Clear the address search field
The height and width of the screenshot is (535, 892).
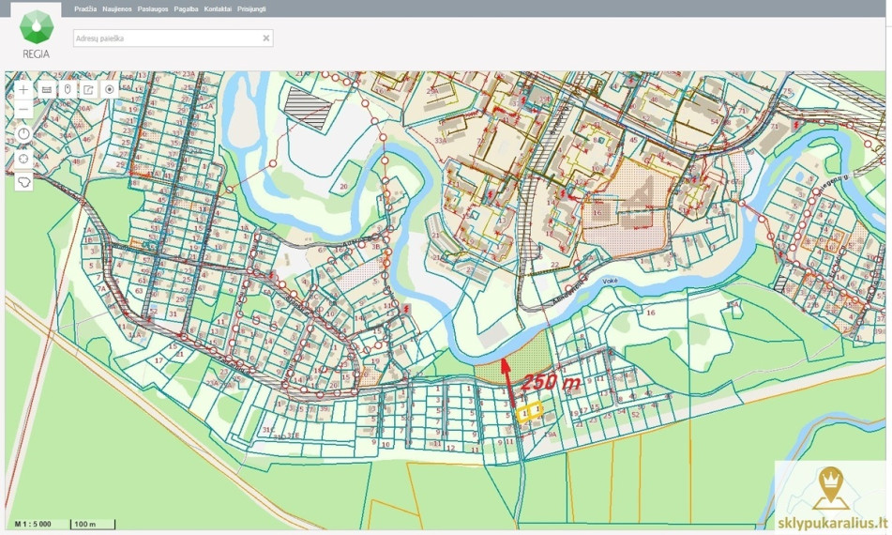tap(265, 38)
